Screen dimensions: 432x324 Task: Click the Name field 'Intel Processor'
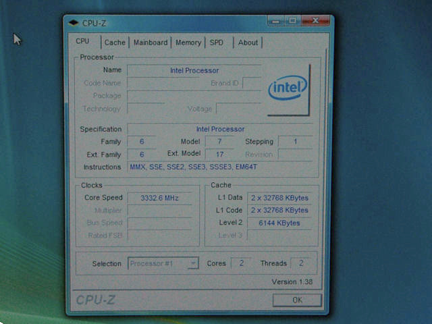(194, 70)
